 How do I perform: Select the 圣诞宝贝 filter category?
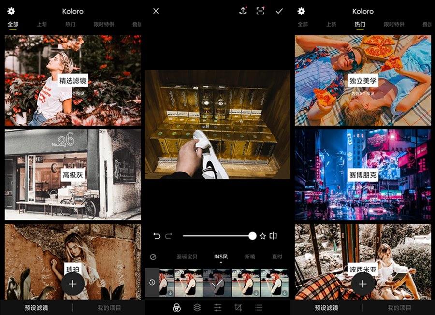[x=187, y=257]
